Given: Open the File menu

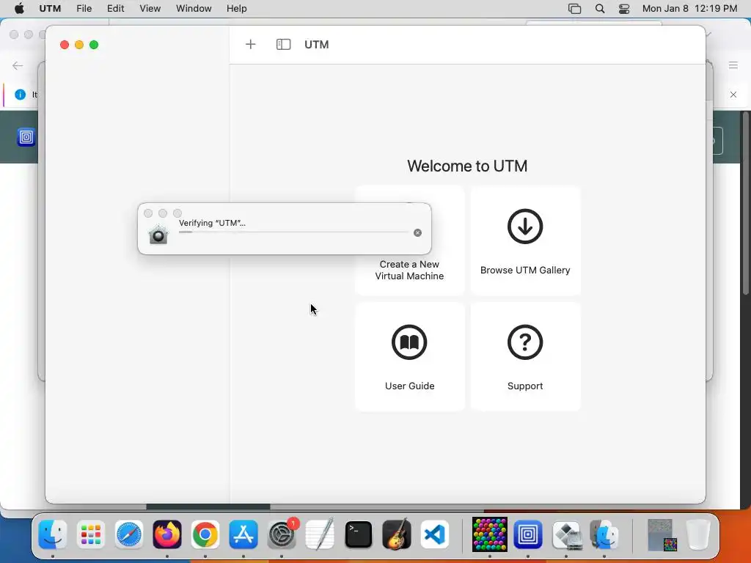Looking at the screenshot, I should (84, 9).
